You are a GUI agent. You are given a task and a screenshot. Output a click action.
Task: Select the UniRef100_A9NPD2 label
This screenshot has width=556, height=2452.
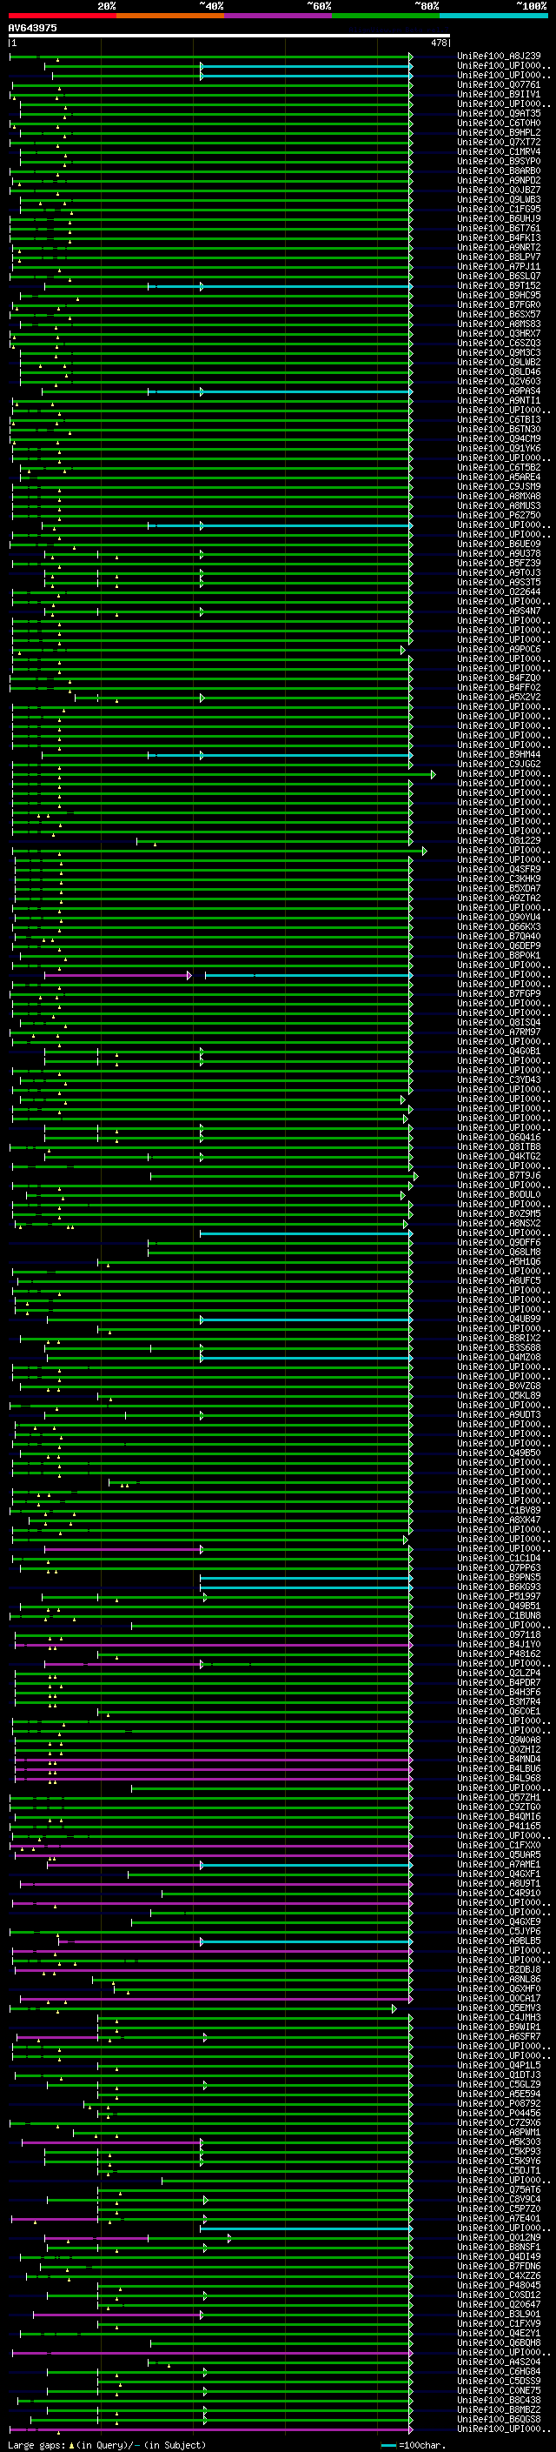tap(499, 180)
